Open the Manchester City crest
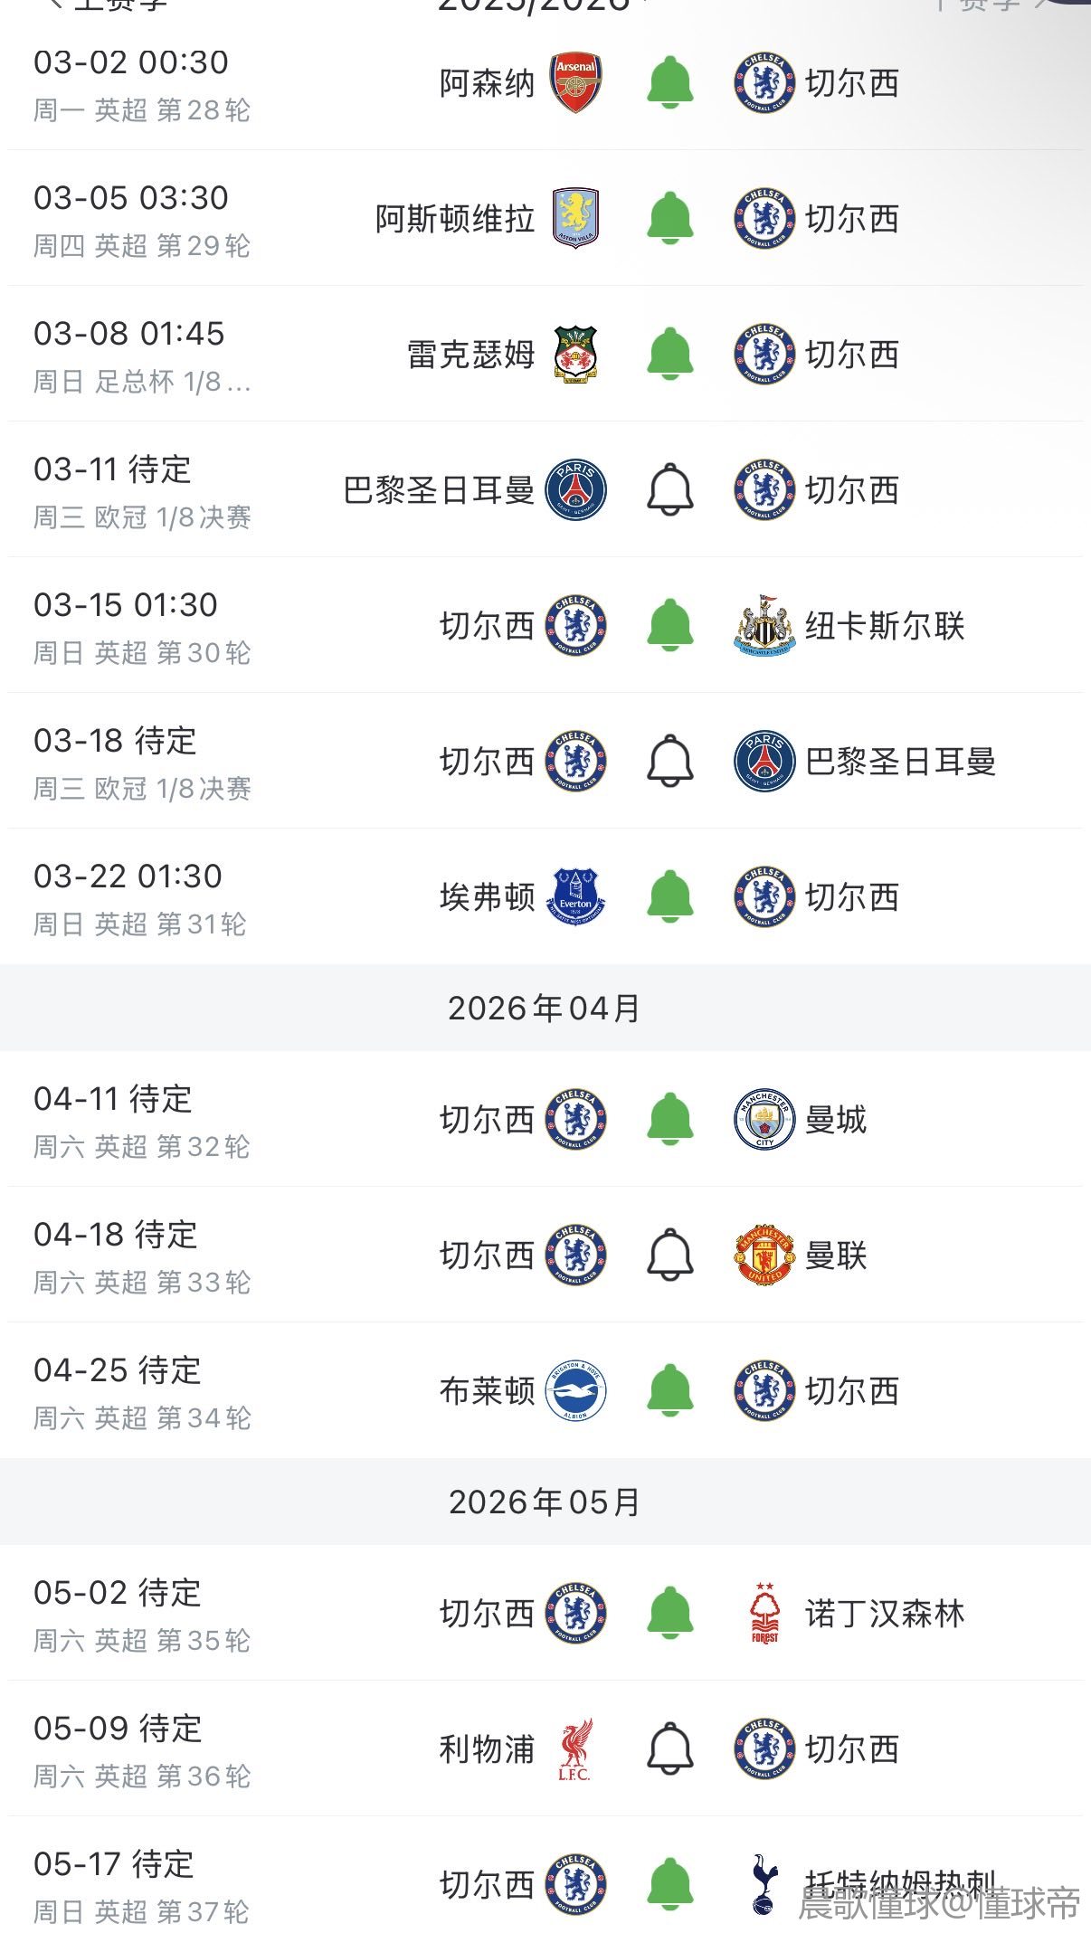The height and width of the screenshot is (1933, 1091). pyautogui.click(x=764, y=1119)
